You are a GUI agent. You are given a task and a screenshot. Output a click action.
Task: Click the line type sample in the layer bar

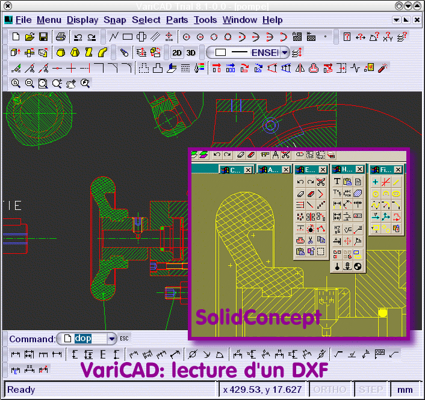pyautogui.click(x=240, y=52)
